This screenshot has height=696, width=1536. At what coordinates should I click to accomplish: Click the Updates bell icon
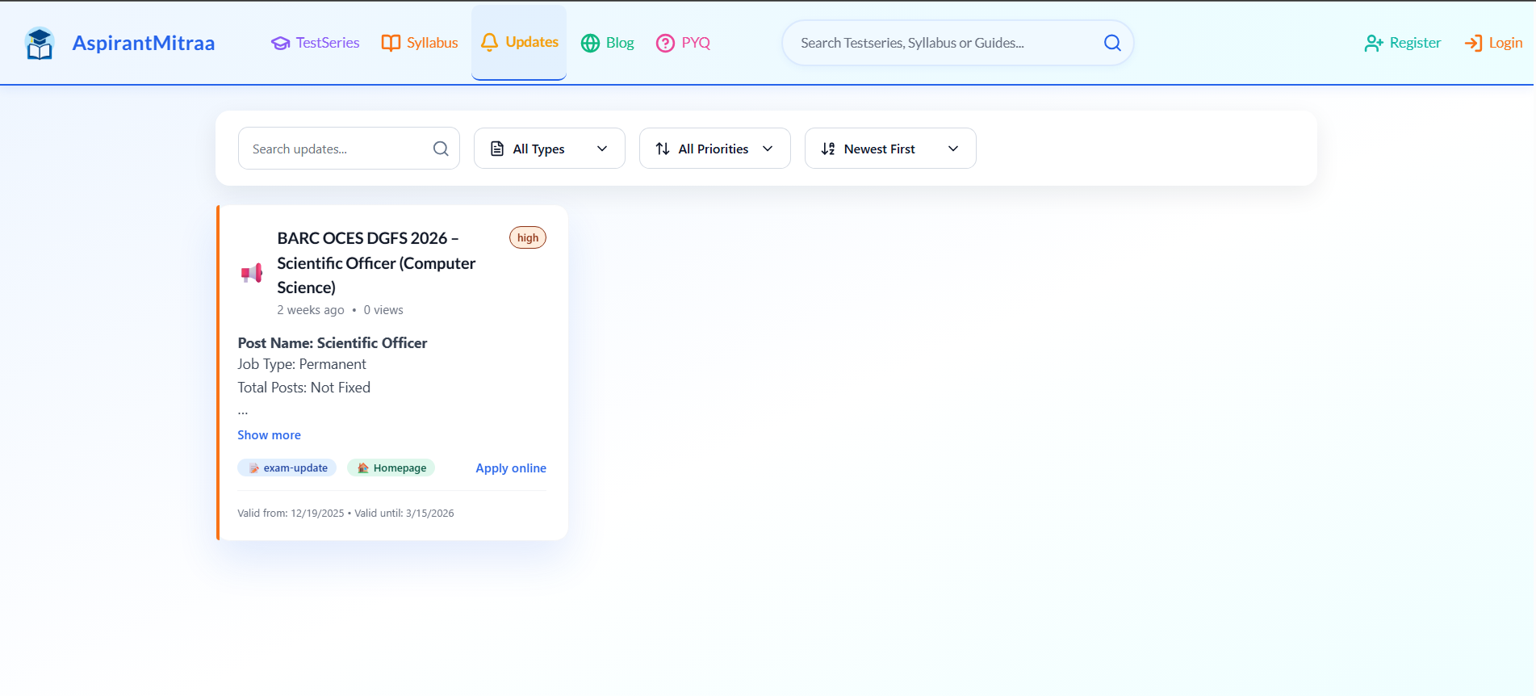489,42
